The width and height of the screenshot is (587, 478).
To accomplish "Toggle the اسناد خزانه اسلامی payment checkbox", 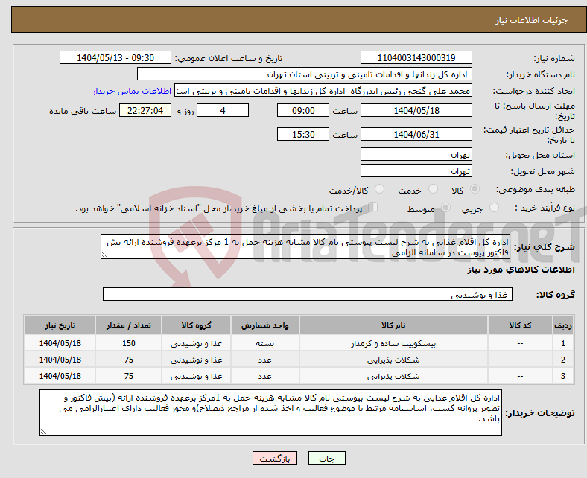I will pos(373,207).
